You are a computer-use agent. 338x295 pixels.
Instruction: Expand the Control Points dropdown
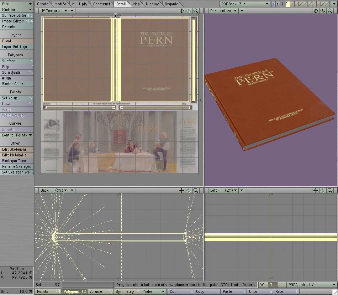[17, 135]
